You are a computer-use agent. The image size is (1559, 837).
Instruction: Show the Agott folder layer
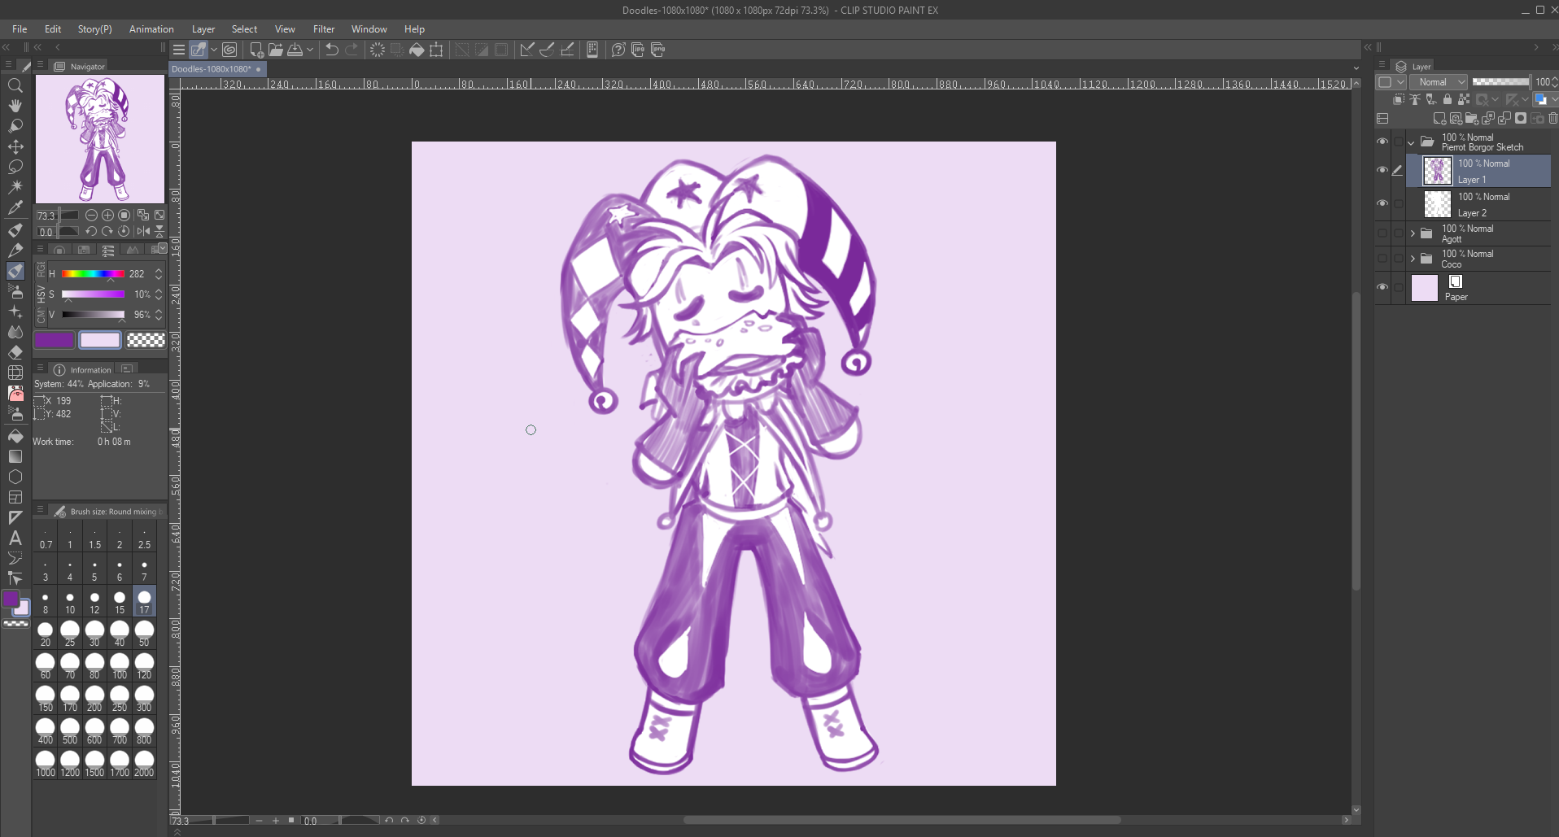1382,233
